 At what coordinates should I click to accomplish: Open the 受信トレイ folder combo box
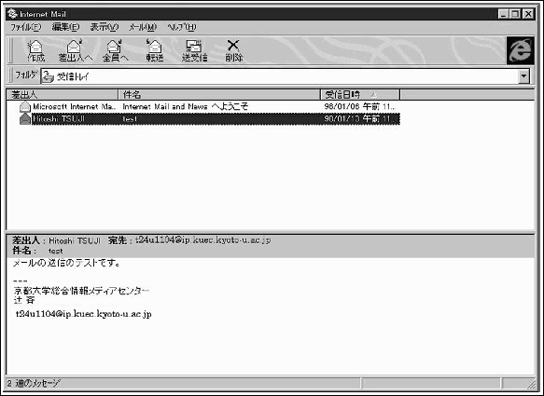[x=286, y=76]
